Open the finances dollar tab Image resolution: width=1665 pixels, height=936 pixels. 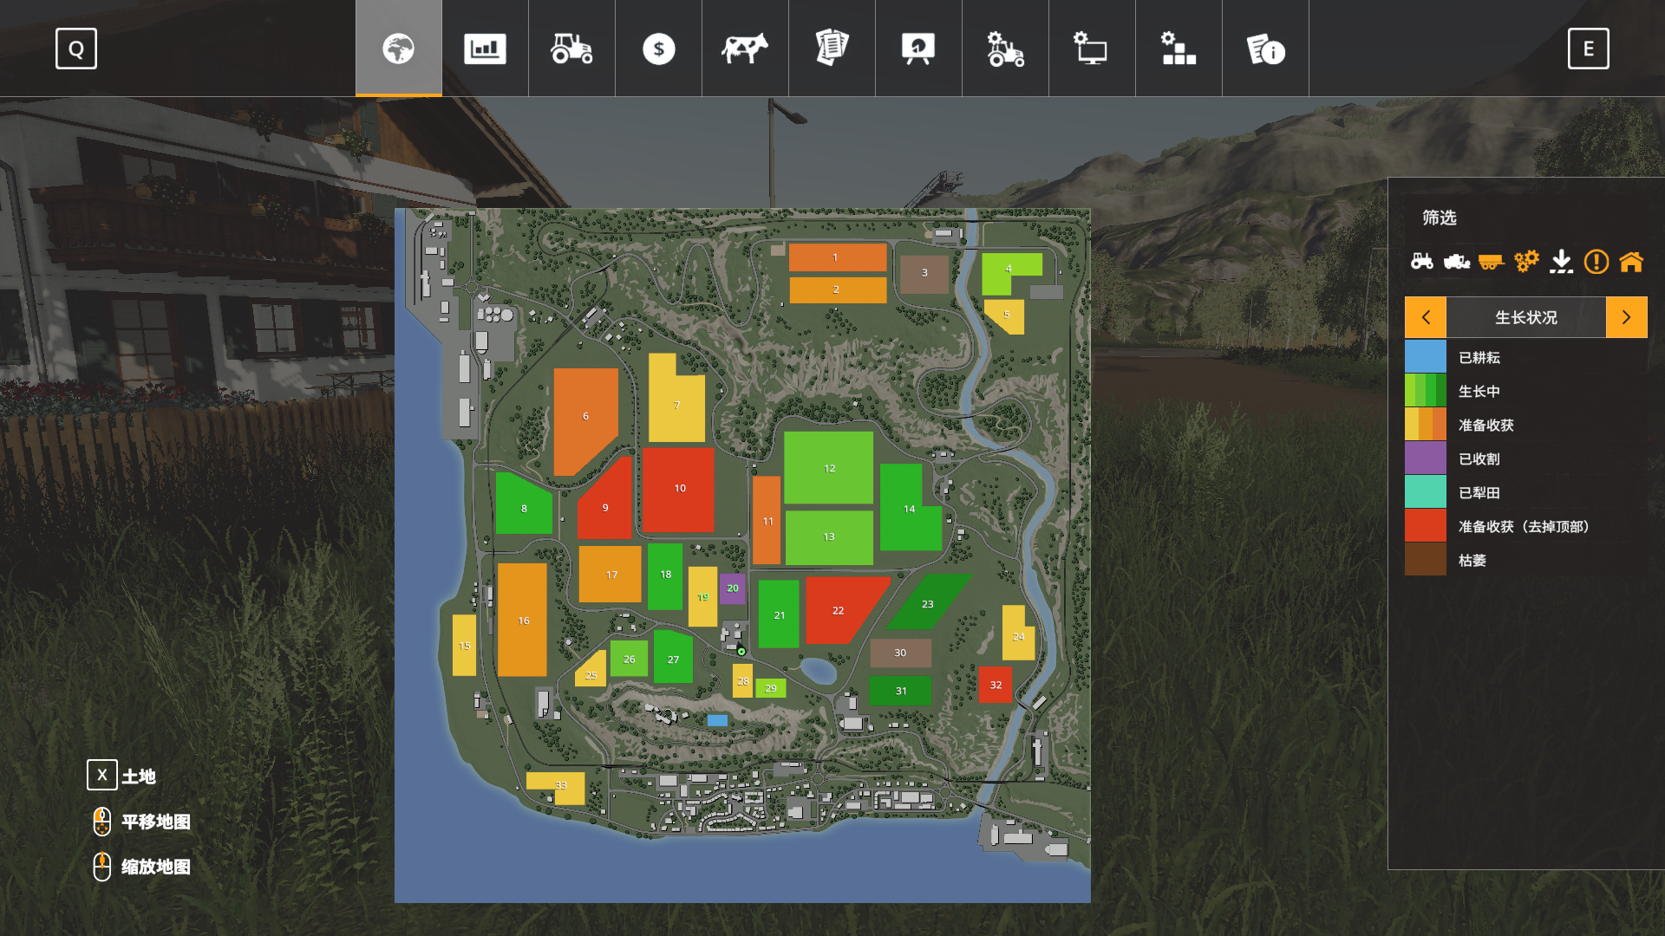pyautogui.click(x=658, y=49)
